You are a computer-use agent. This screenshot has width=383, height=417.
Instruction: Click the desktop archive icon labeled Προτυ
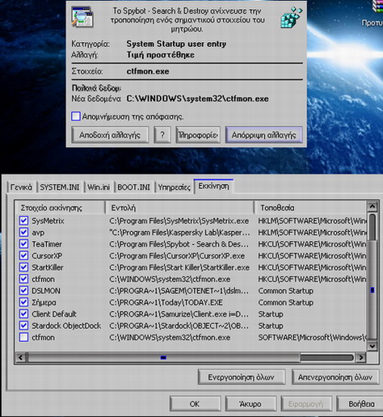tap(377, 6)
